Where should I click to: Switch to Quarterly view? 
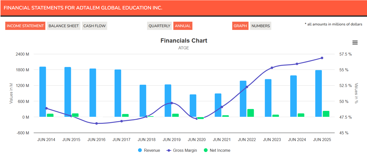click(159, 26)
